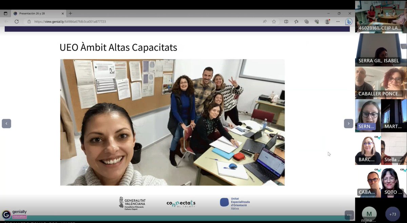The height and width of the screenshot is (223, 407).
Task: Select the BARC... participant video tile
Action: tap(368, 149)
